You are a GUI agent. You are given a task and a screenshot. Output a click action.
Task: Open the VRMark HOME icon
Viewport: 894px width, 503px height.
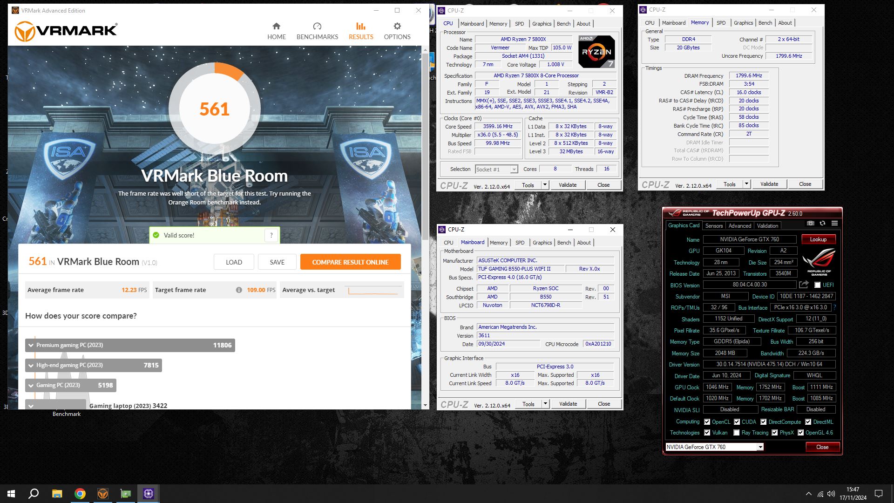pyautogui.click(x=276, y=26)
